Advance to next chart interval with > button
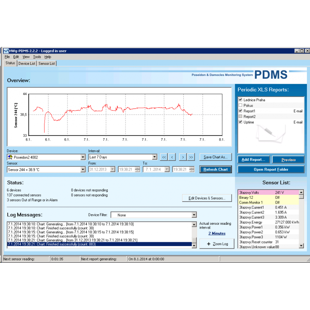The height and width of the screenshot is (310, 310). (183, 157)
